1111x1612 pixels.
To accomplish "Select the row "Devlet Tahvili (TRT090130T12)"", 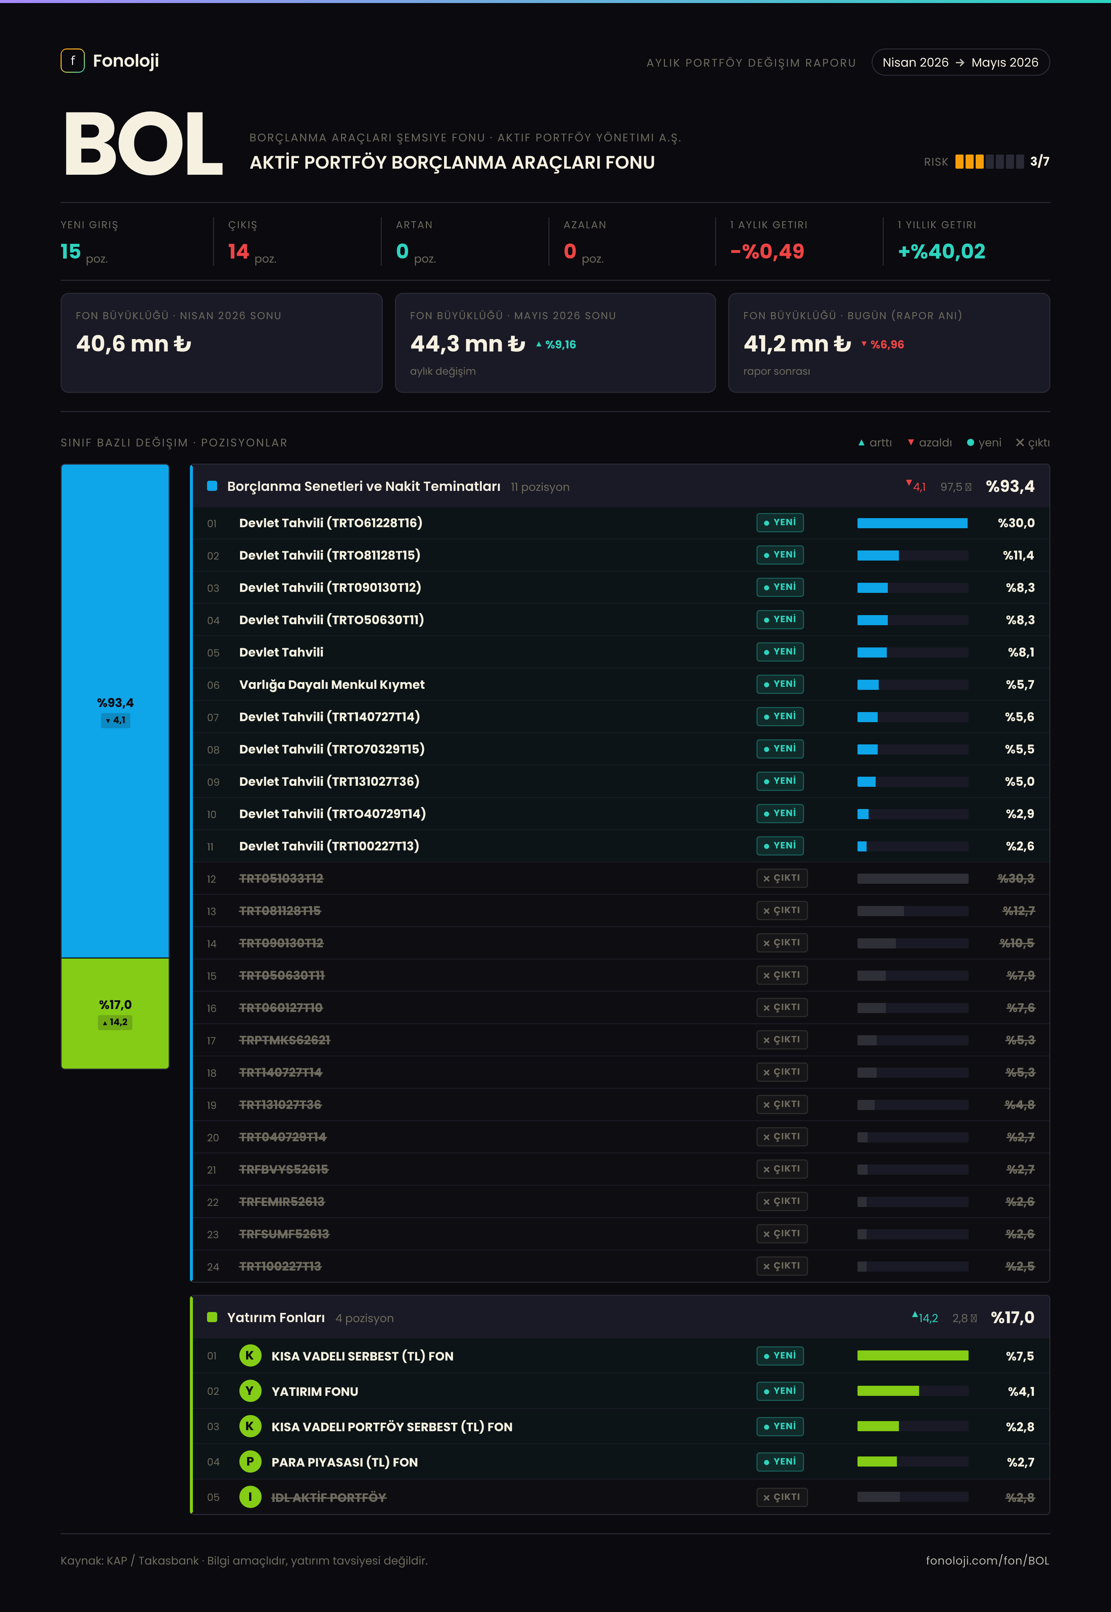I will 621,587.
